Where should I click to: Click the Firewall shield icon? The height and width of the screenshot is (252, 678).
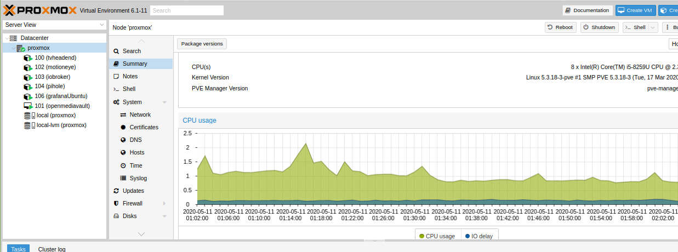116,203
